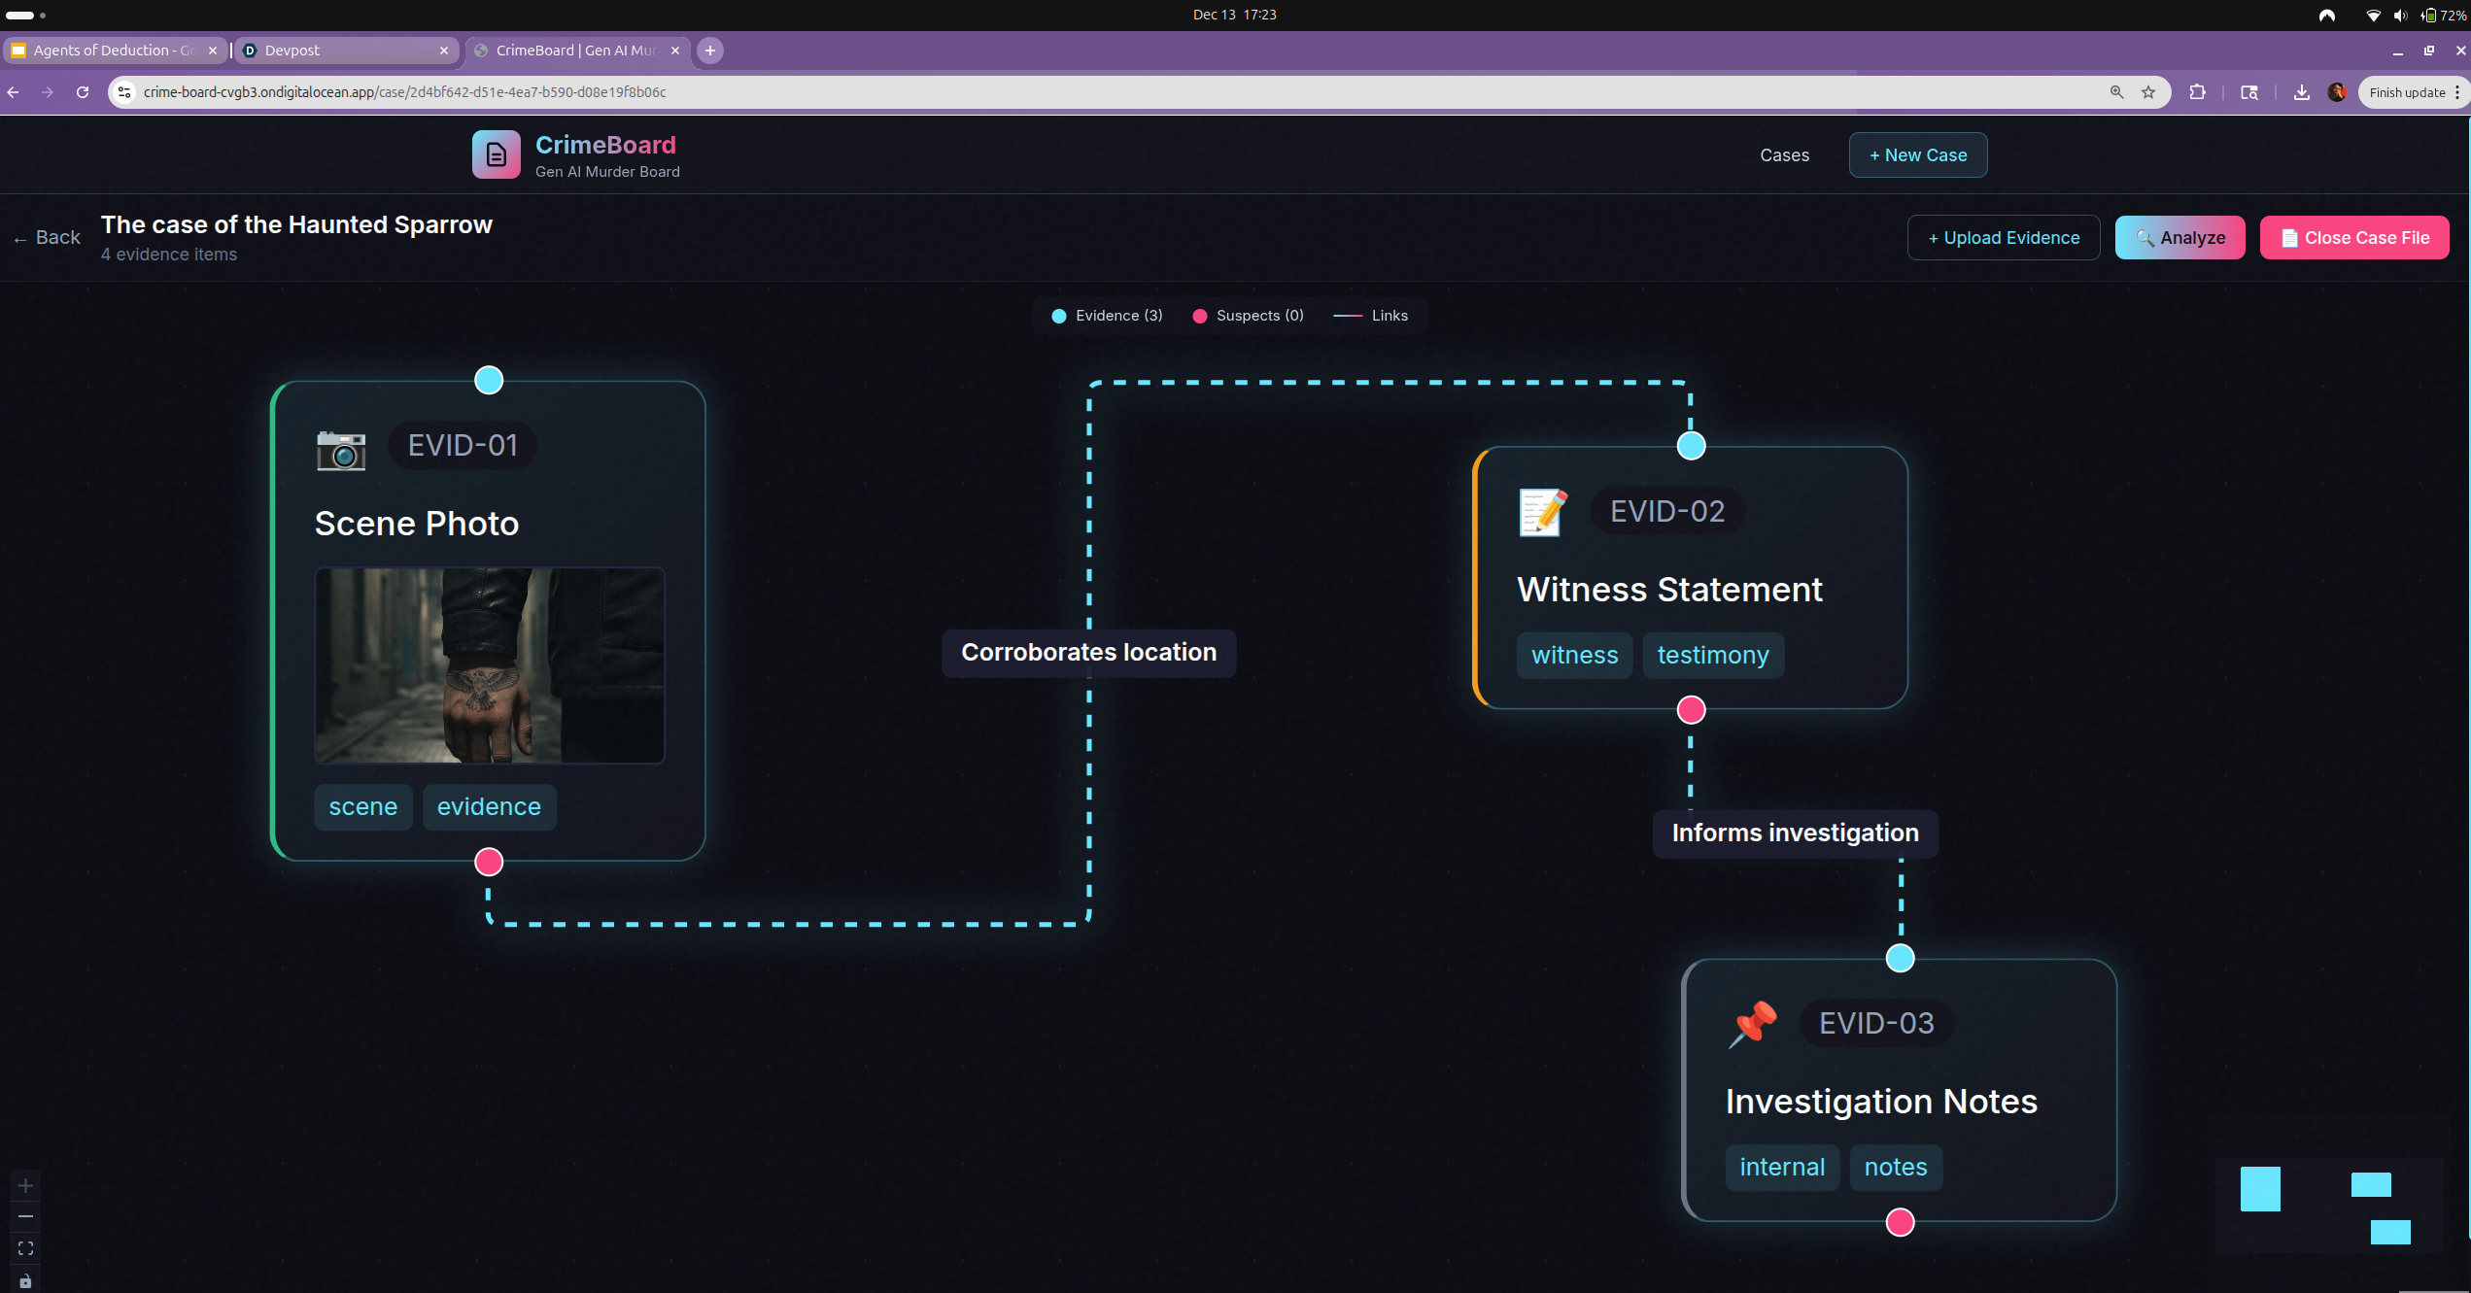Click the pushpin icon on EVID-03 card
This screenshot has width=2471, height=1293.
tap(1752, 1025)
